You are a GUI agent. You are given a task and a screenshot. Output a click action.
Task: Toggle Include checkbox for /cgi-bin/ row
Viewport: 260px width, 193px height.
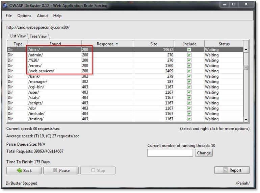[189, 87]
